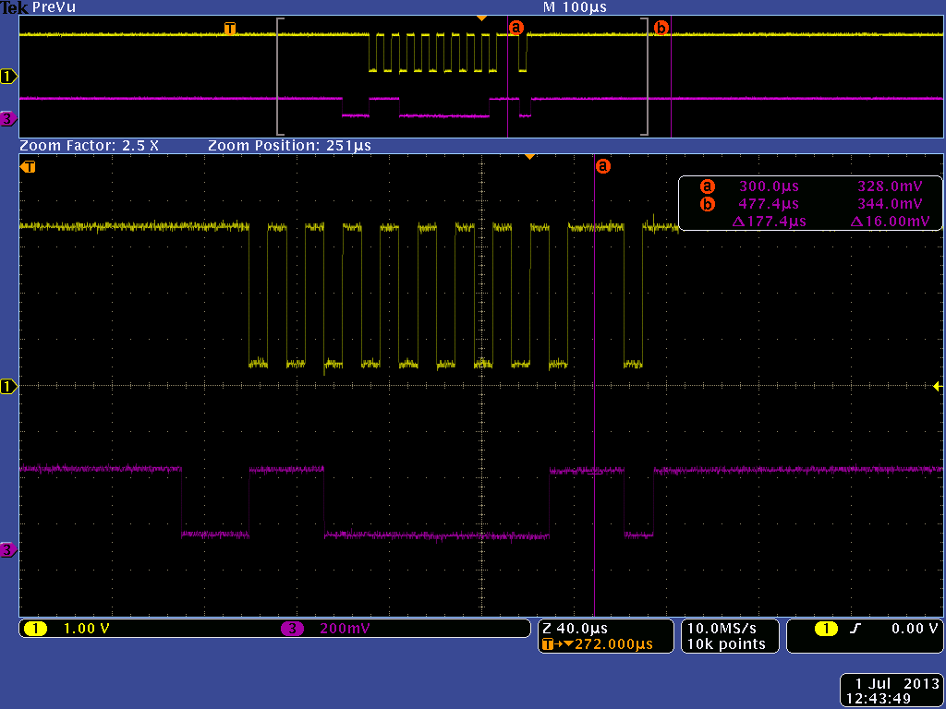The height and width of the screenshot is (709, 946).
Task: Click the M 100µs main timebase label
Action: 575,7
